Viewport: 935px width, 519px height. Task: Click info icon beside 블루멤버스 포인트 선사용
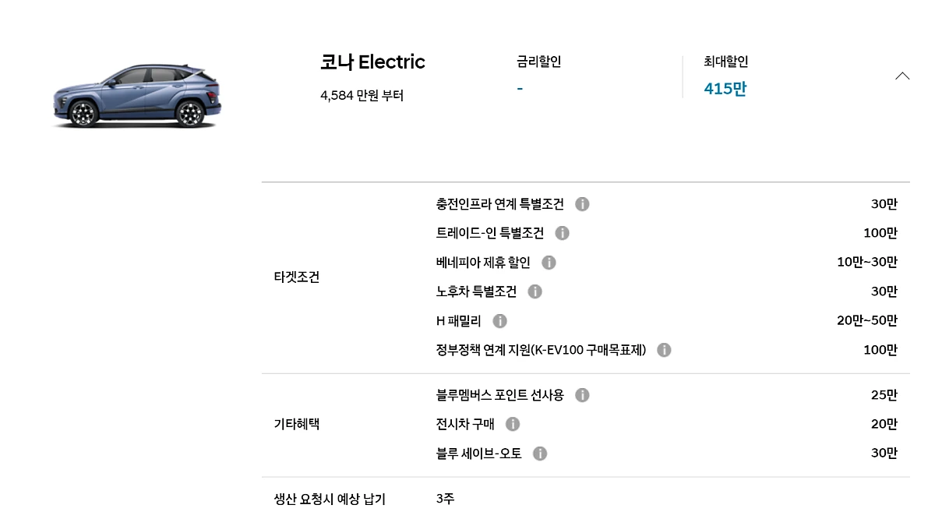pos(582,395)
